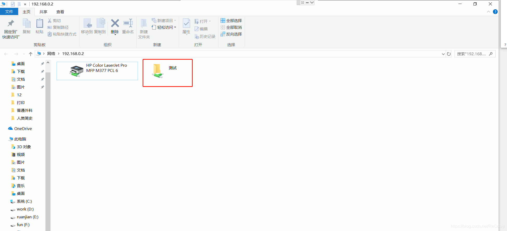The height and width of the screenshot is (231, 507).
Task: Click Invert selection (反向选择)
Action: coord(231,34)
